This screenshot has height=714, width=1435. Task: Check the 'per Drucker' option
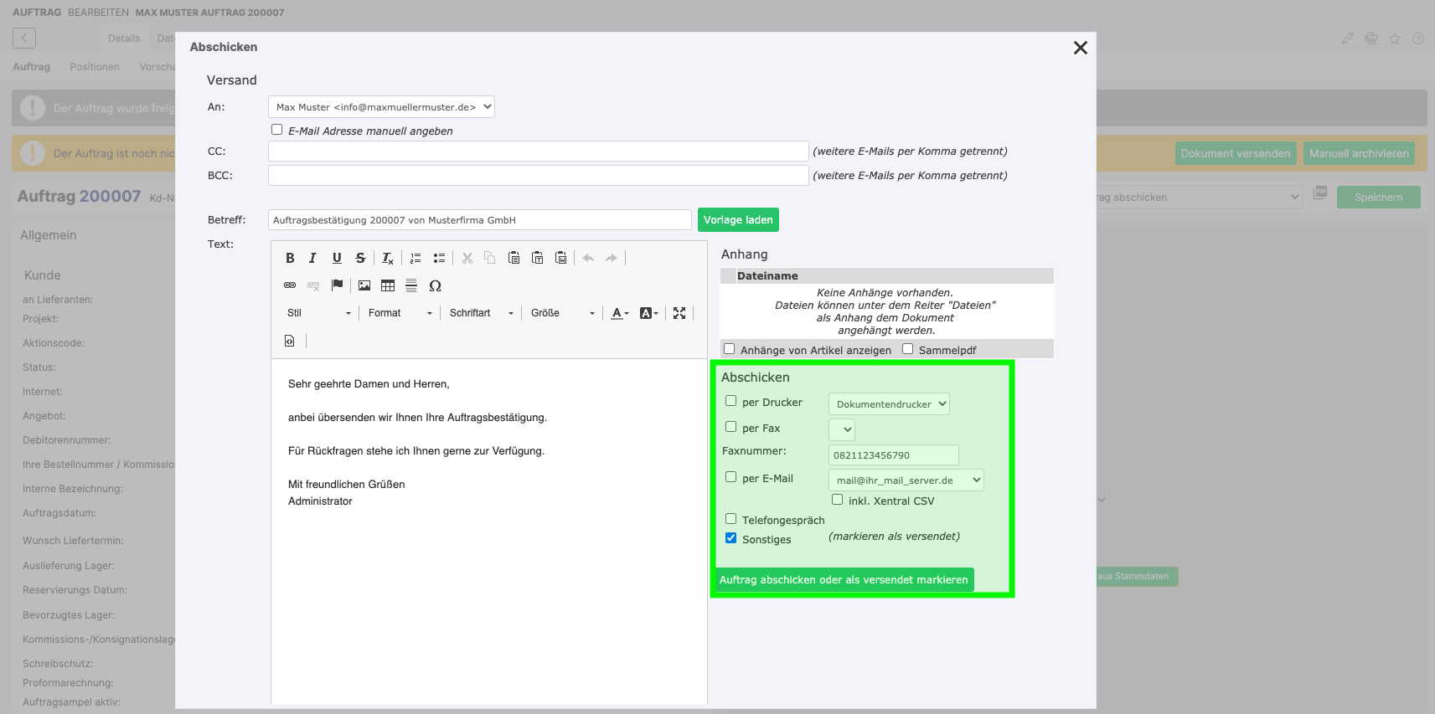(731, 401)
